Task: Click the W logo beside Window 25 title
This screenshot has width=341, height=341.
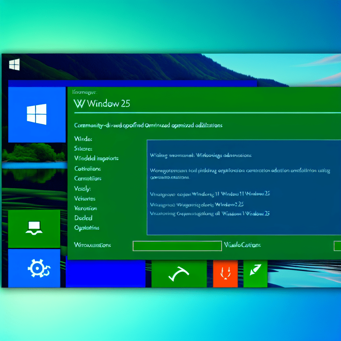Action: point(79,104)
